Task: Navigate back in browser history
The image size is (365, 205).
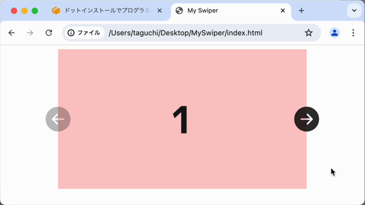Action: click(11, 33)
